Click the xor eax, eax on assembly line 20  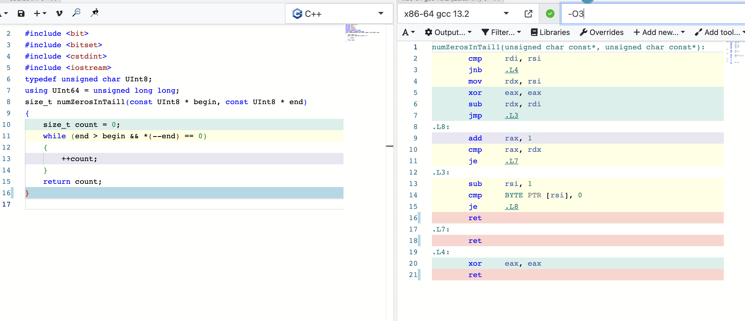(578, 264)
